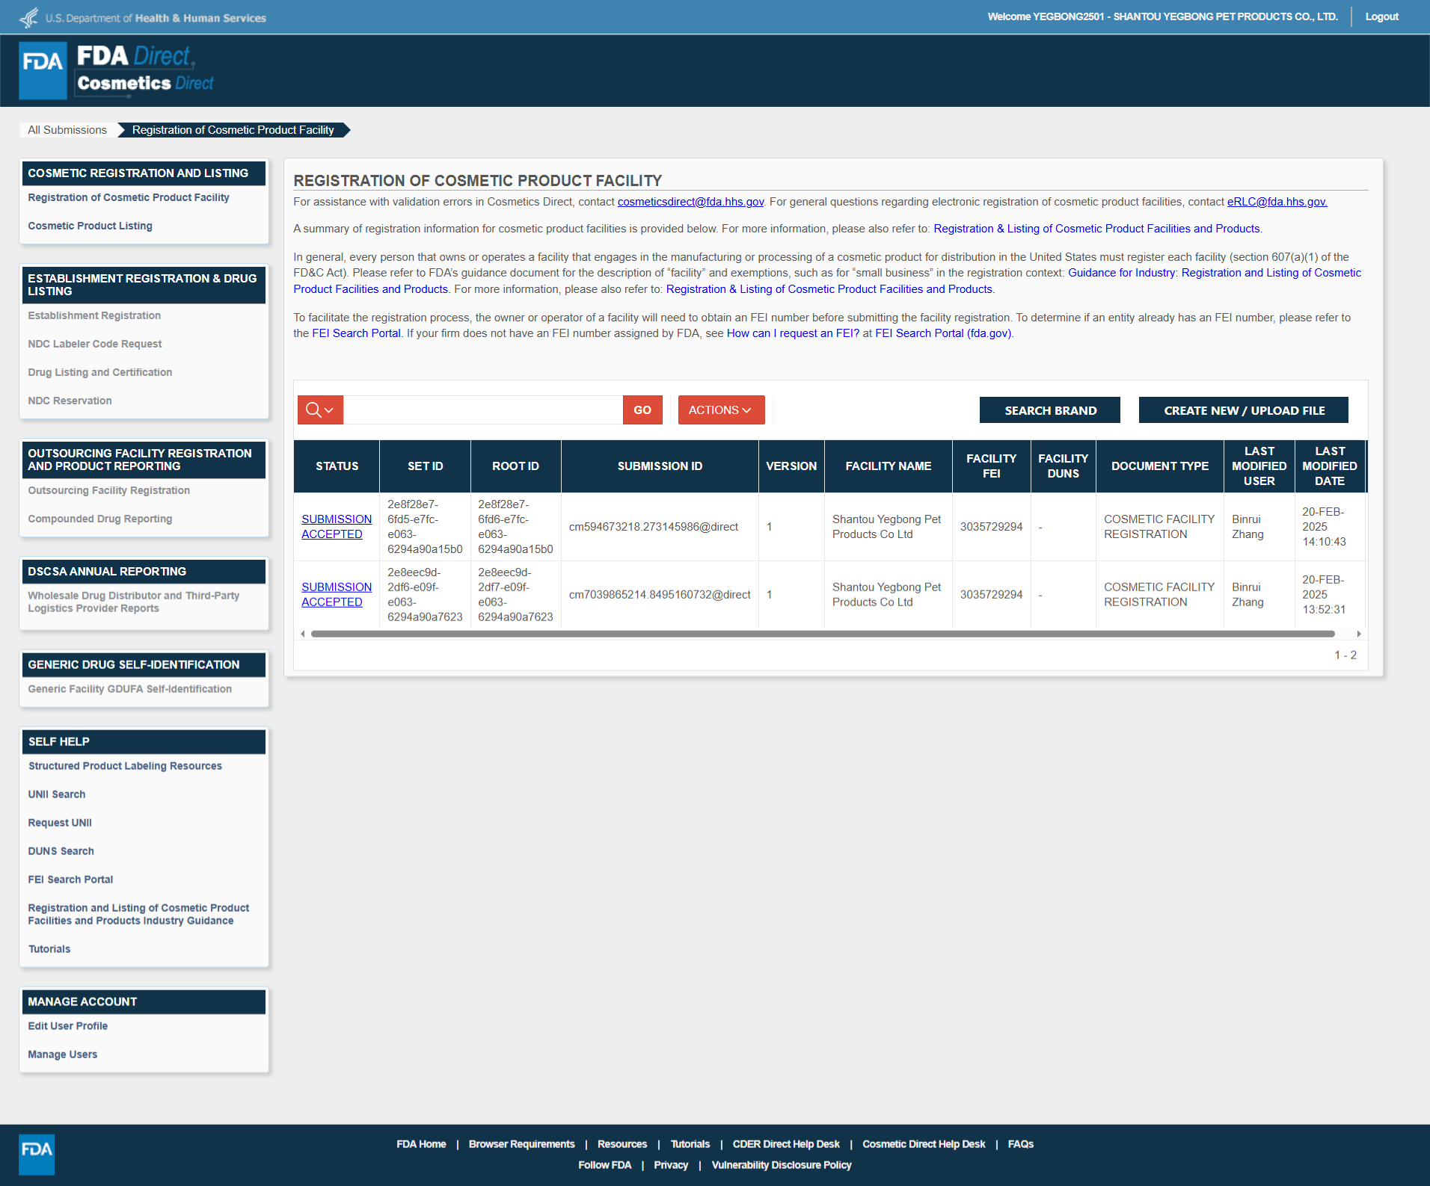Sort by Submission ID column header

coord(660,466)
